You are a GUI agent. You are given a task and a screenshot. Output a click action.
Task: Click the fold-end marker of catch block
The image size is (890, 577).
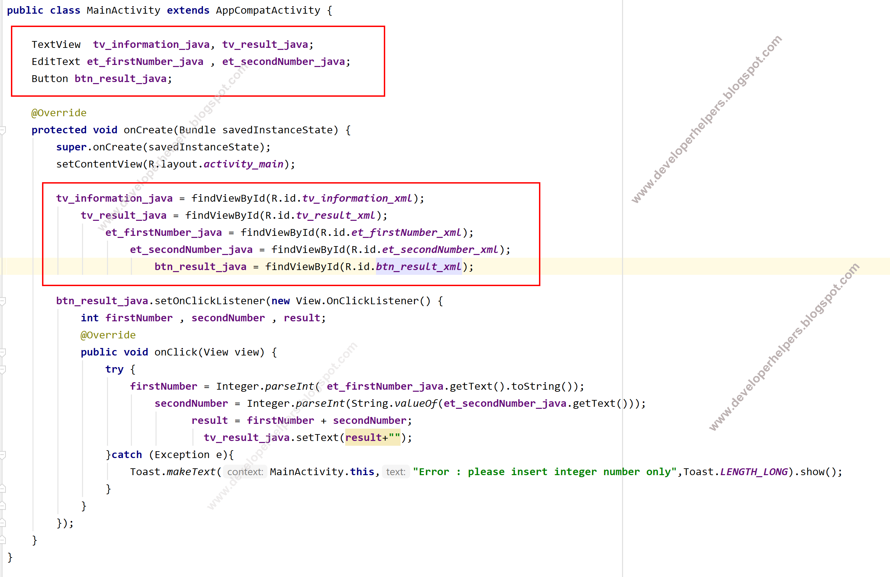[x=2, y=489]
